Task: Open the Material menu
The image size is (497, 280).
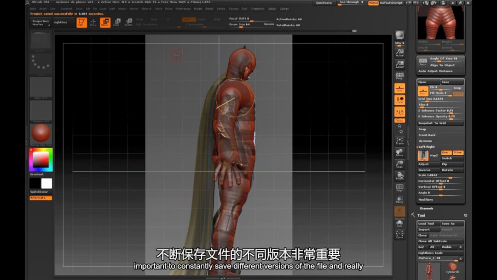Action: pos(146,9)
